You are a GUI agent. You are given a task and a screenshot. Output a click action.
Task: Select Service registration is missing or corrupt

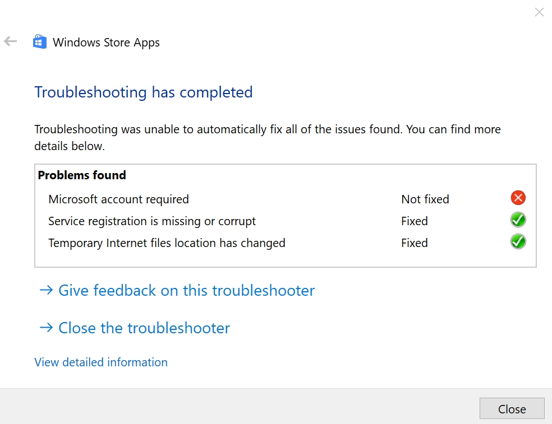click(x=152, y=221)
